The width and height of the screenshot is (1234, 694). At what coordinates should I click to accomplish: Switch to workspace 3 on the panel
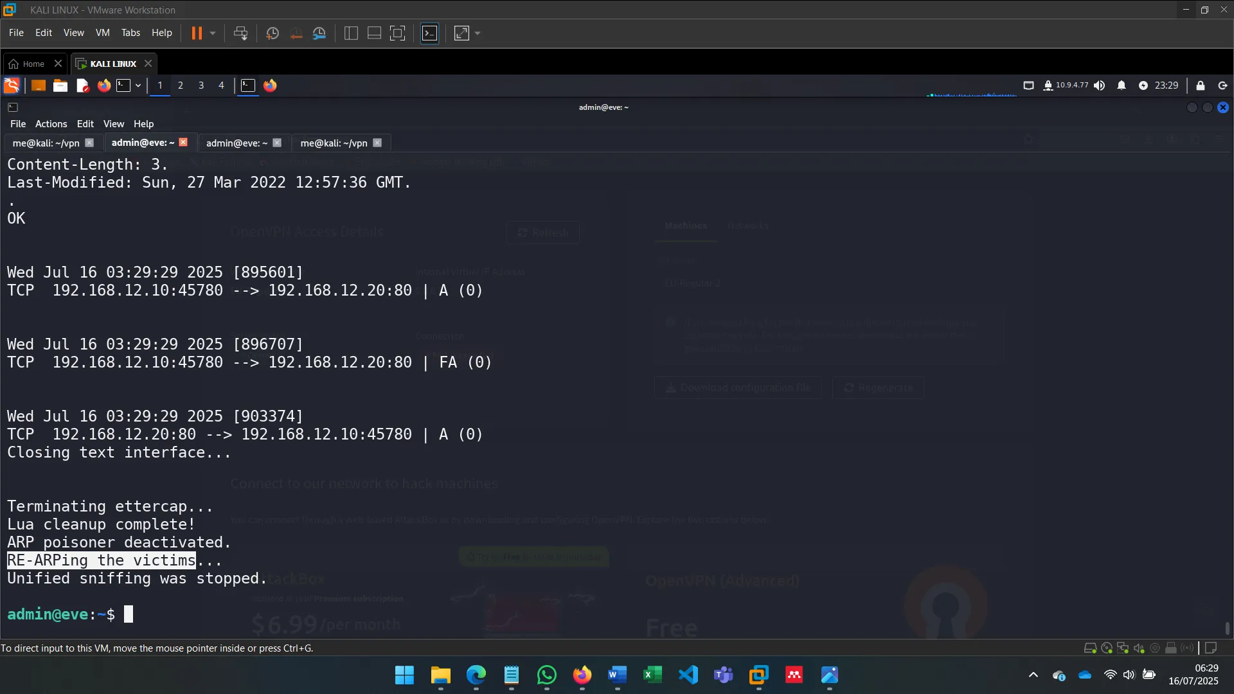201,85
